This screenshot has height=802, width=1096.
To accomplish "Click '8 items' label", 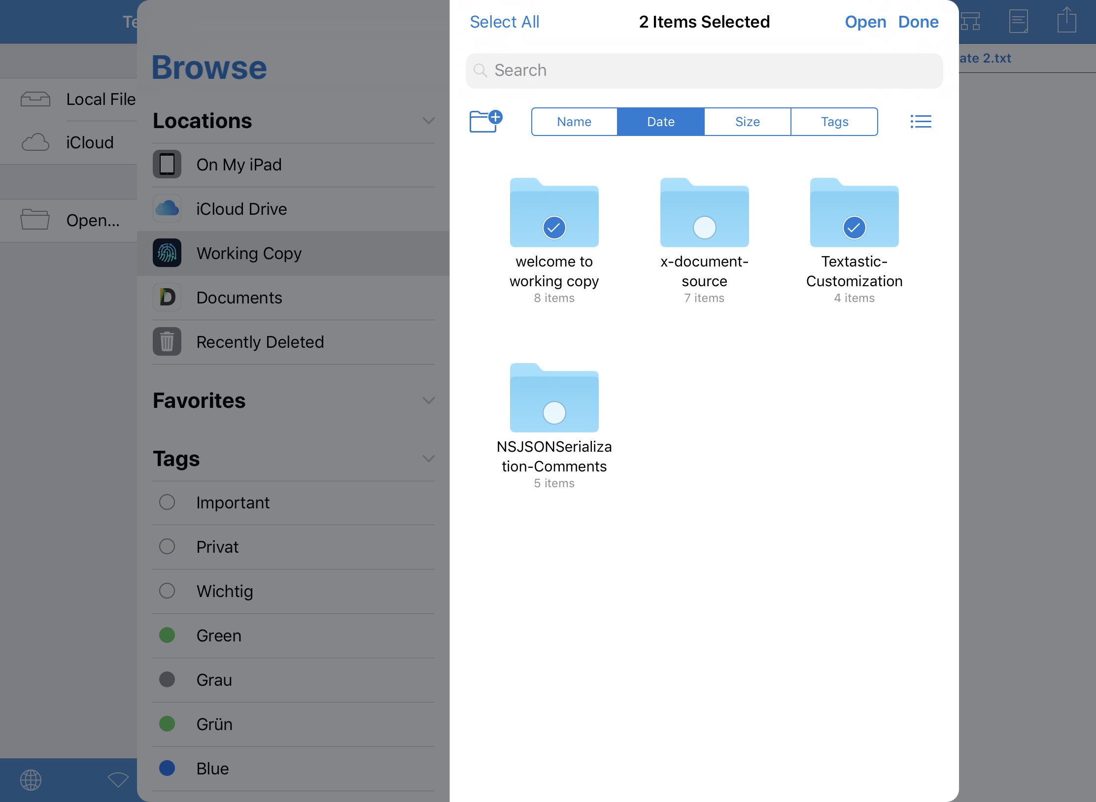I will click(554, 298).
